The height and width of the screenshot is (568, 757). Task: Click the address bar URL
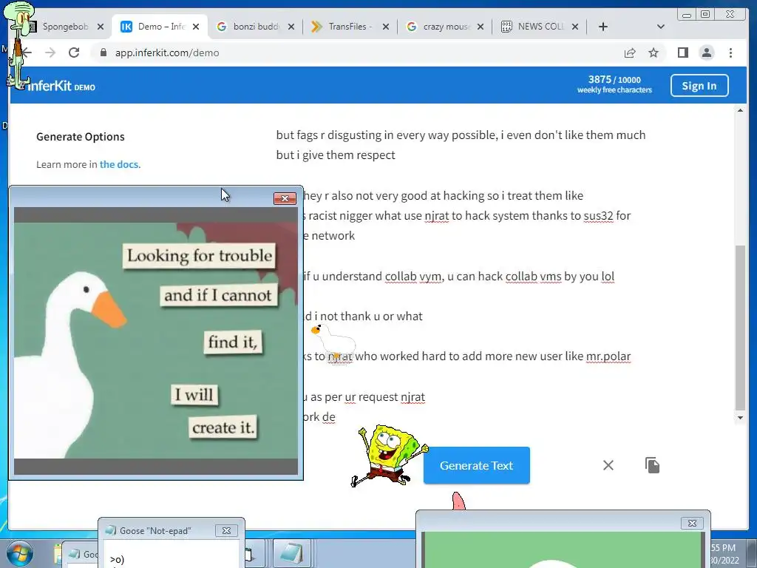[x=167, y=53]
